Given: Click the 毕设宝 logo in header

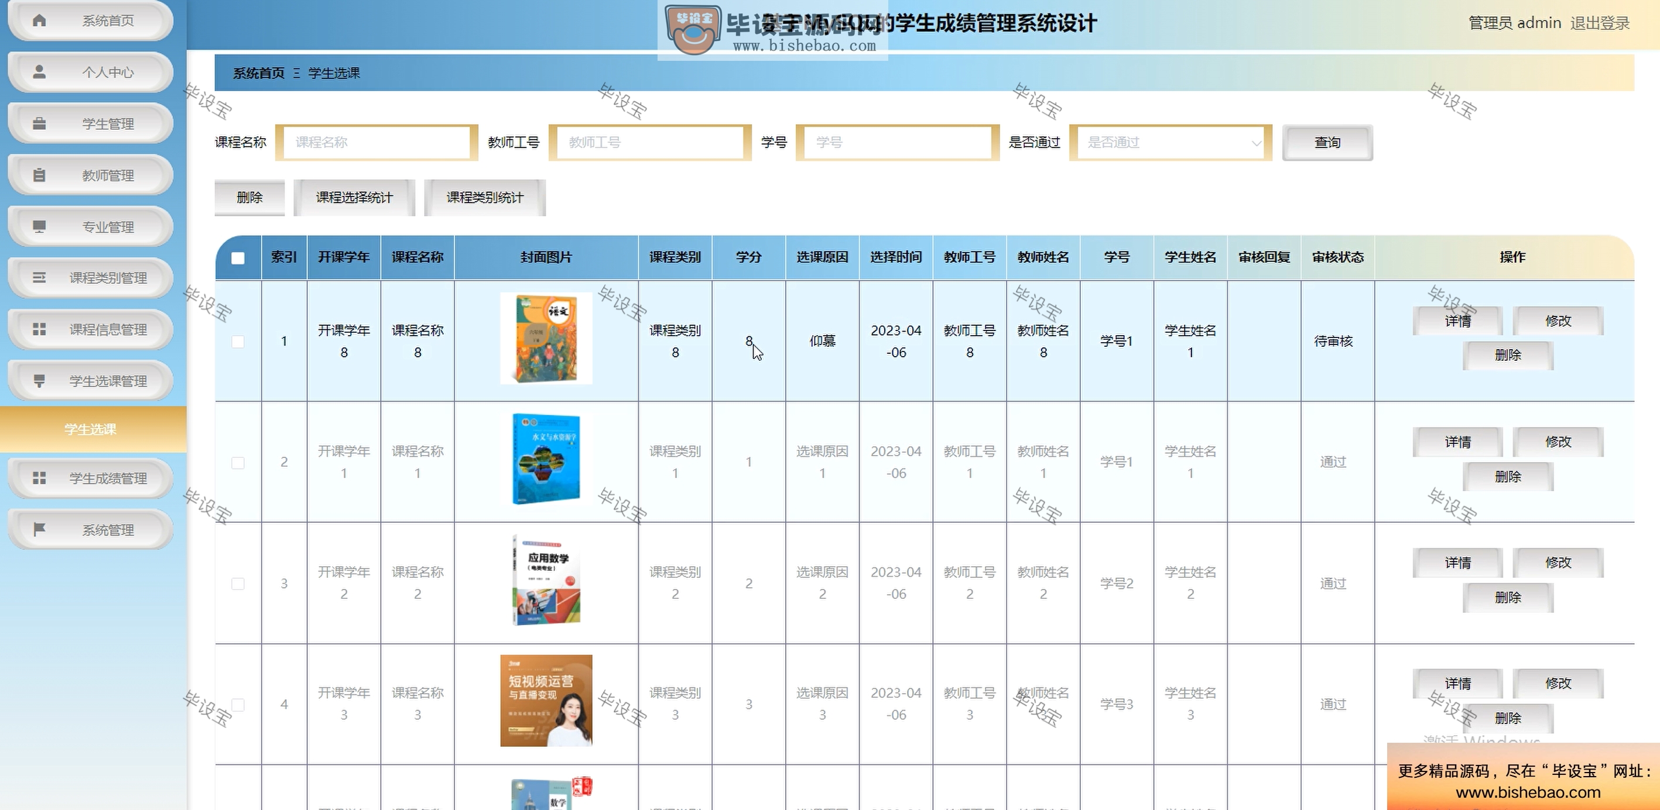Looking at the screenshot, I should click(x=693, y=29).
